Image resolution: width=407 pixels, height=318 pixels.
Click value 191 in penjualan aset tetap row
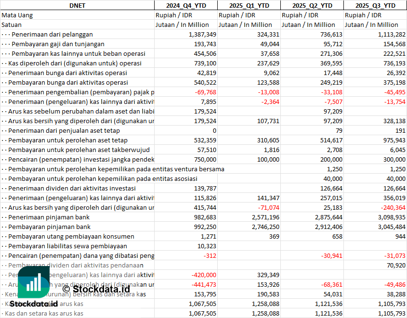(400, 130)
